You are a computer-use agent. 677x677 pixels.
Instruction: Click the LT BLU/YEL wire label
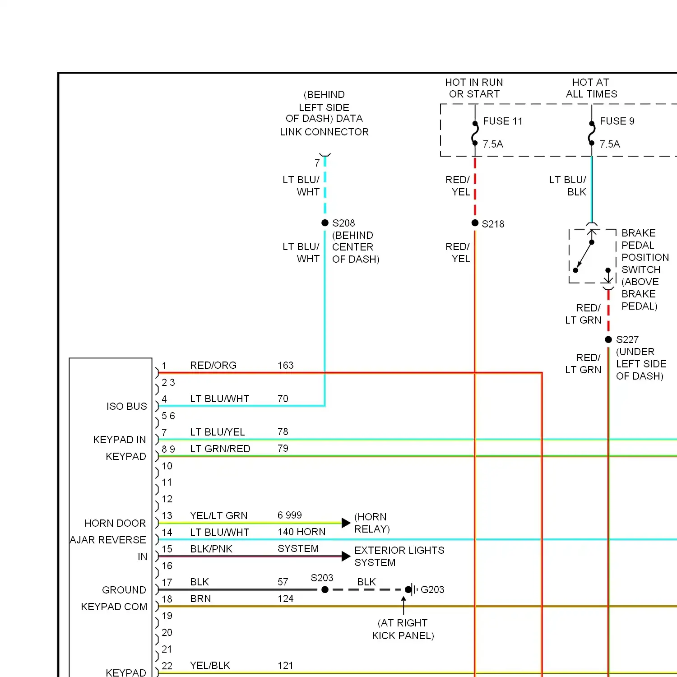[x=217, y=432]
